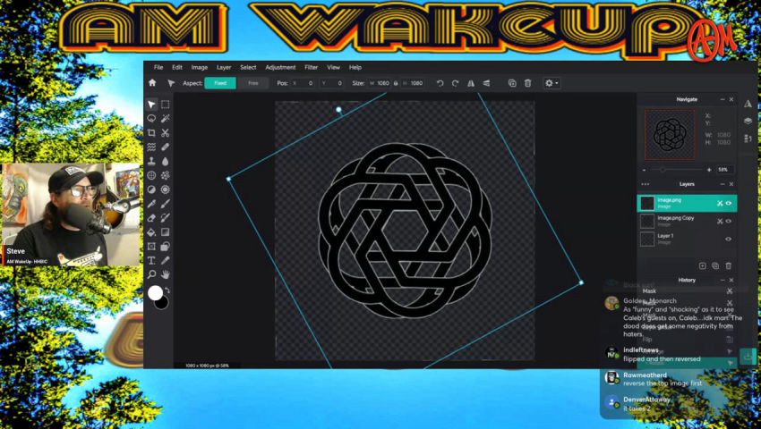Screen dimensions: 761x429
Task: Toggle visibility of Image.png Copy layer
Action: [x=729, y=221]
